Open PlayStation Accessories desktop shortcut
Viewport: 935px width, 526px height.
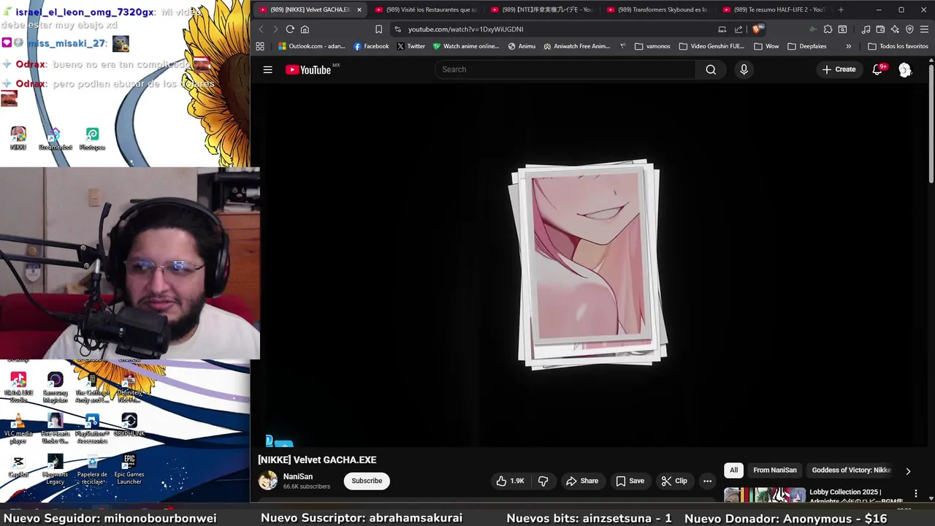point(92,428)
